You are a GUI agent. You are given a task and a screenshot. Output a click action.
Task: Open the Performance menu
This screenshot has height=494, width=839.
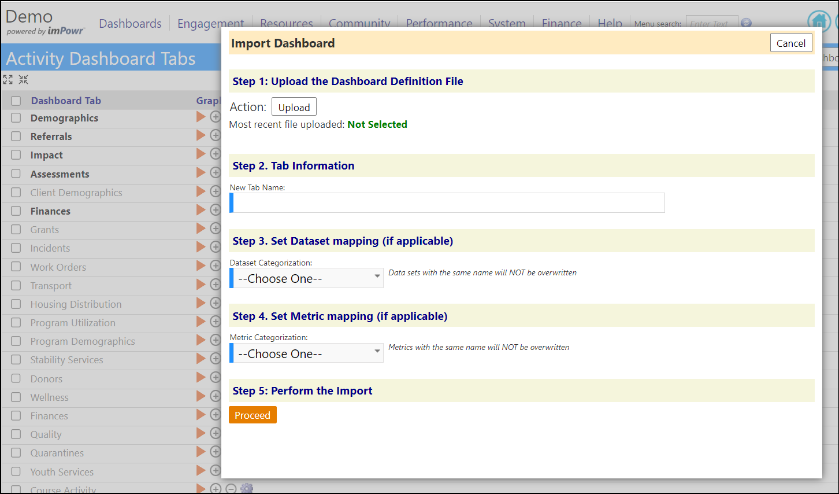(x=439, y=23)
